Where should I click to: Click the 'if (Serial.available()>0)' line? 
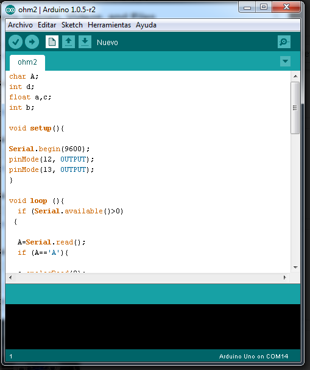coord(71,211)
